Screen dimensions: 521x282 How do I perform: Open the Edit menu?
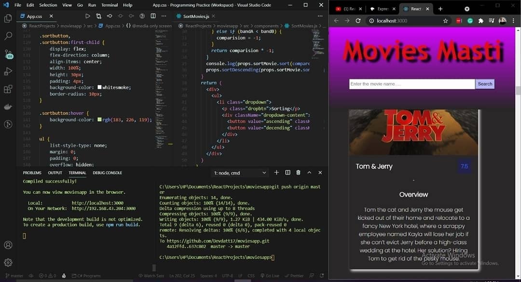(30, 5)
